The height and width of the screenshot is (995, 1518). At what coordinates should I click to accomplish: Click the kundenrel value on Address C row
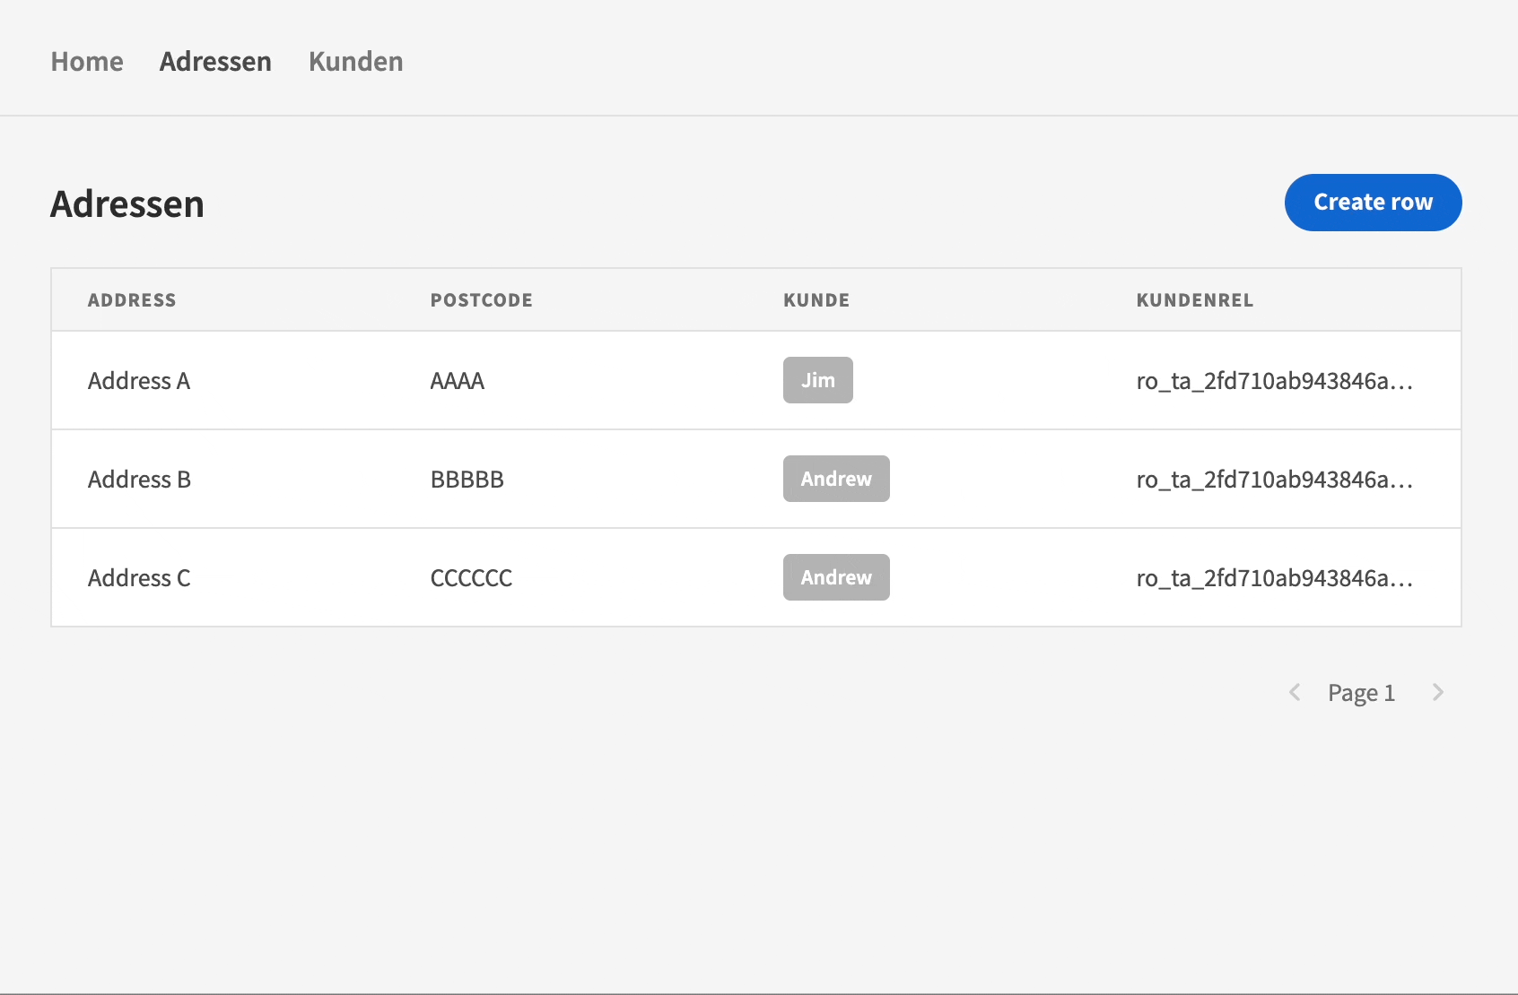point(1273,577)
